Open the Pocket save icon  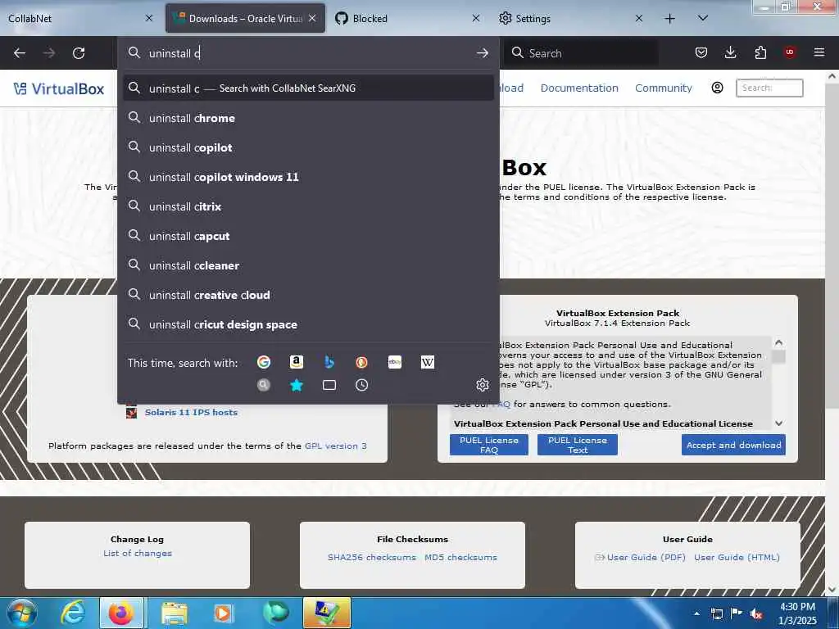coord(701,52)
